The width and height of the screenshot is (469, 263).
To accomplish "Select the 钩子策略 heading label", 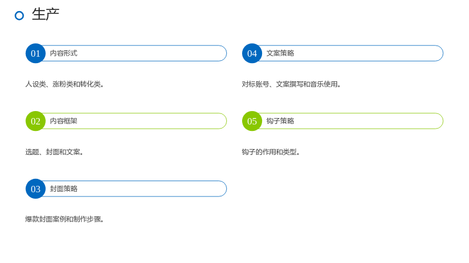I will click(280, 121).
